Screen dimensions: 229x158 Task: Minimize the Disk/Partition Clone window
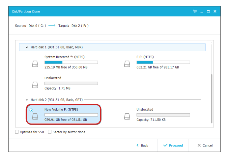click(x=202, y=12)
